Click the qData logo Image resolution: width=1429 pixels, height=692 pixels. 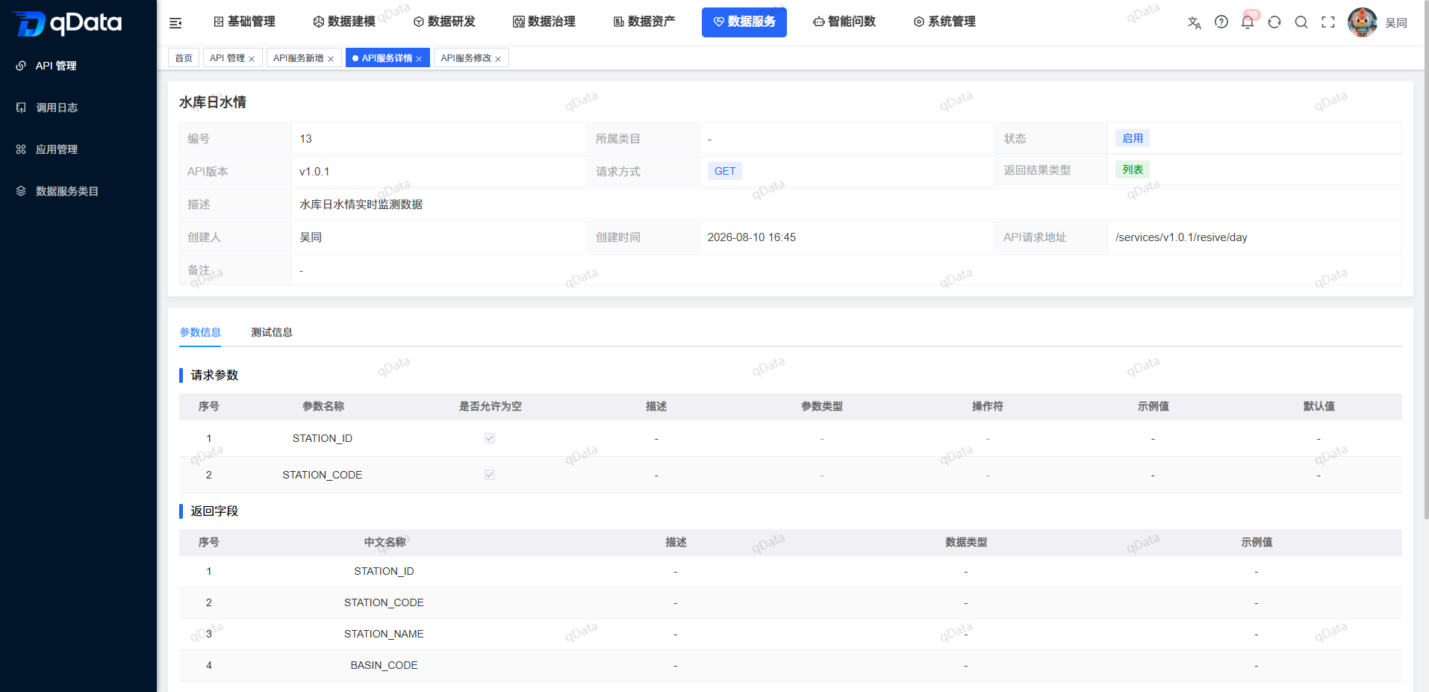coord(68,23)
